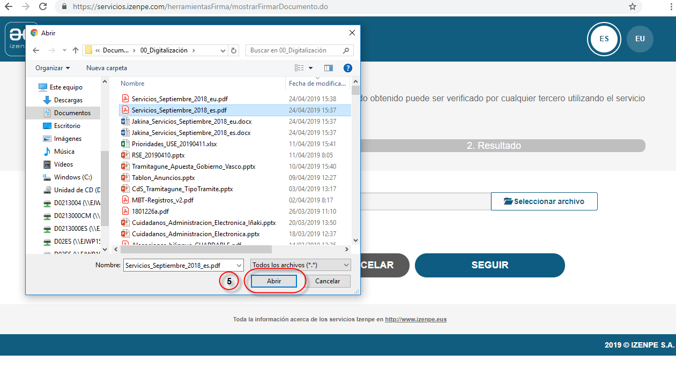Bookmark page with star icon
This screenshot has width=676, height=369.
pyautogui.click(x=633, y=7)
